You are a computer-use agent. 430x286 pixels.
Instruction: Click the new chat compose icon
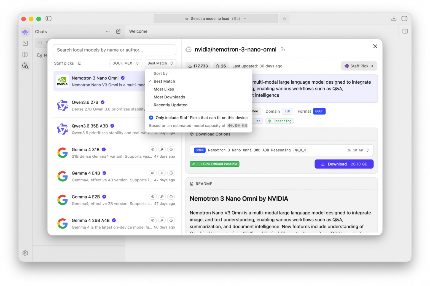coord(118,31)
